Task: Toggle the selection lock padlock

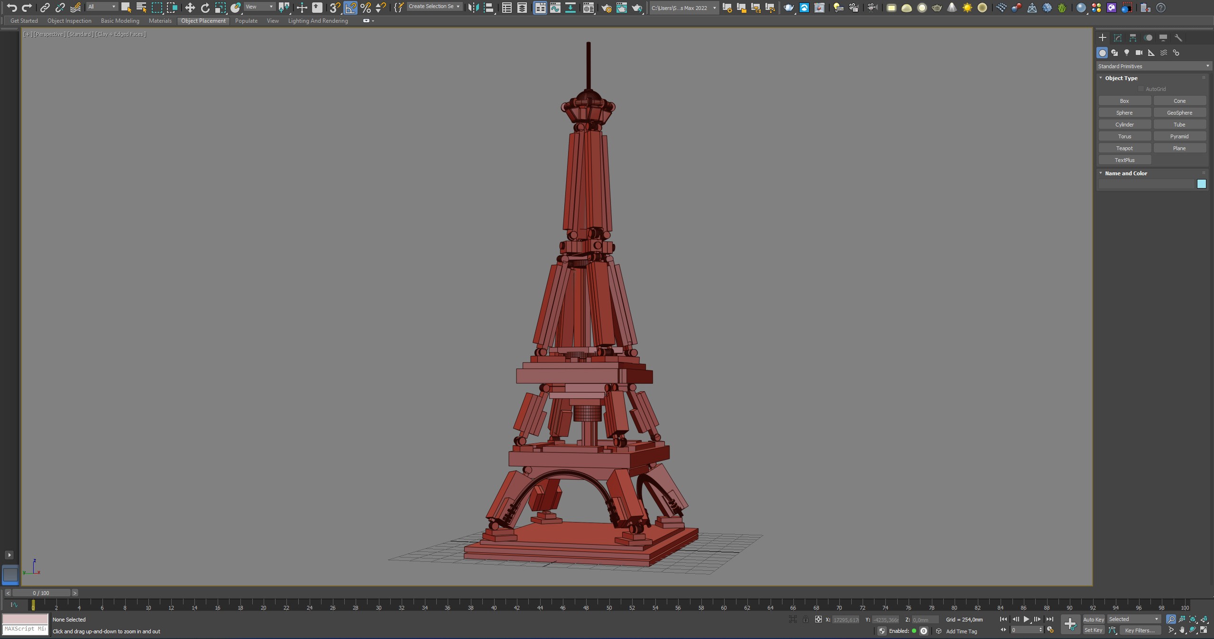Action: click(806, 619)
